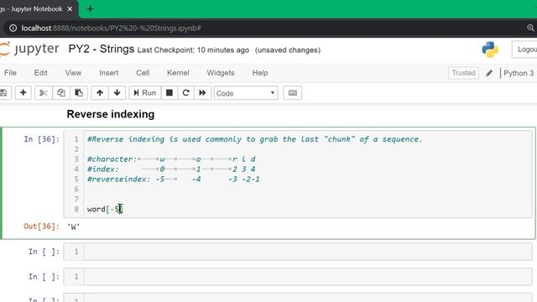This screenshot has height=302, width=537.
Task: Click the Out[36] prompt label
Action: (x=41, y=226)
